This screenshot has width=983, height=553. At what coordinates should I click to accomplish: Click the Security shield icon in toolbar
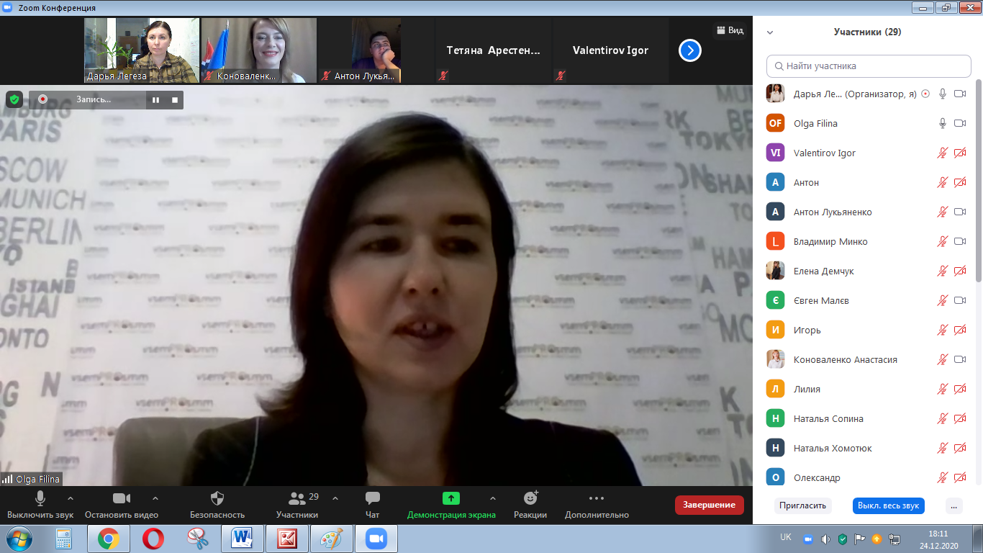tap(217, 498)
